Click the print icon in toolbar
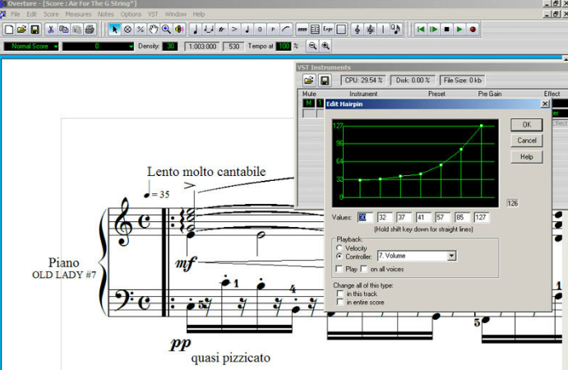This screenshot has width=568, height=370. point(90,30)
